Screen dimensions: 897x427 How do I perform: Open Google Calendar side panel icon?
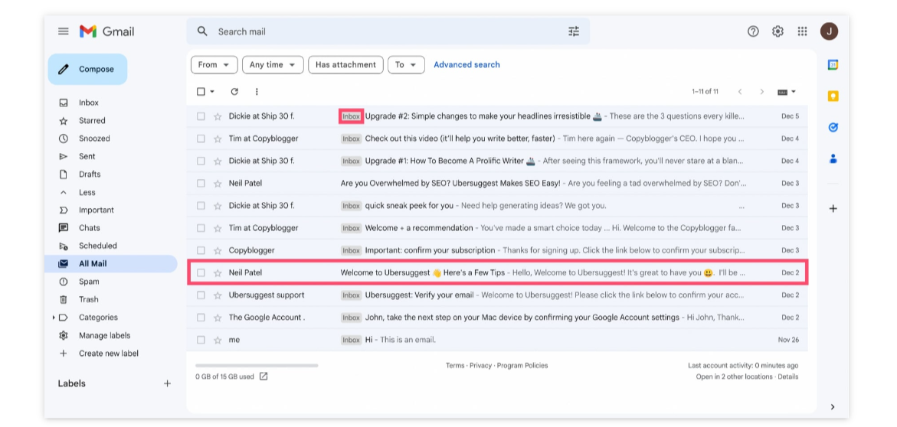(833, 65)
